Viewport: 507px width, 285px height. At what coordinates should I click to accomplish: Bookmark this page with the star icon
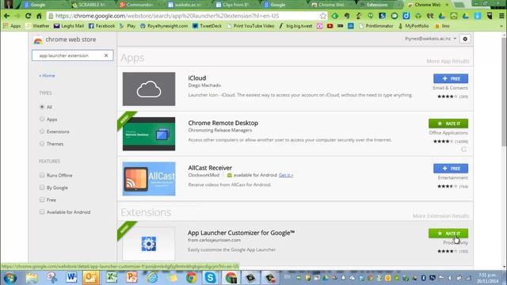coord(322,16)
